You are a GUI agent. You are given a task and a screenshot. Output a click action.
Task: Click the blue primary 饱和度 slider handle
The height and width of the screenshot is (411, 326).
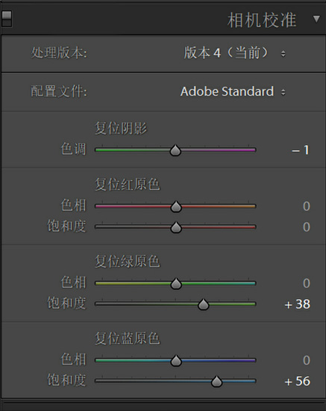point(216,381)
